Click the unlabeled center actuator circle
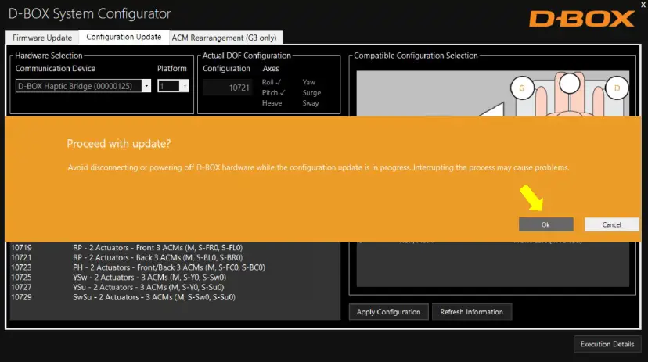Screen dimensions: 648x362 click(x=570, y=84)
